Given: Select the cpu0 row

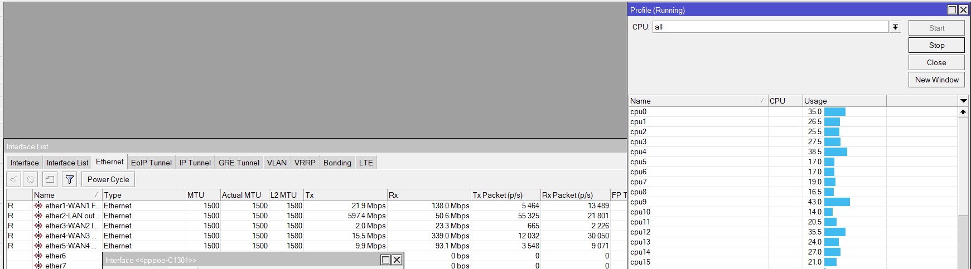Looking at the screenshot, I should (x=793, y=112).
